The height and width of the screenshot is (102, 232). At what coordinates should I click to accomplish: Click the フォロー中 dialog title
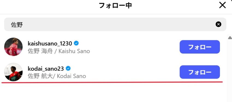115,6
